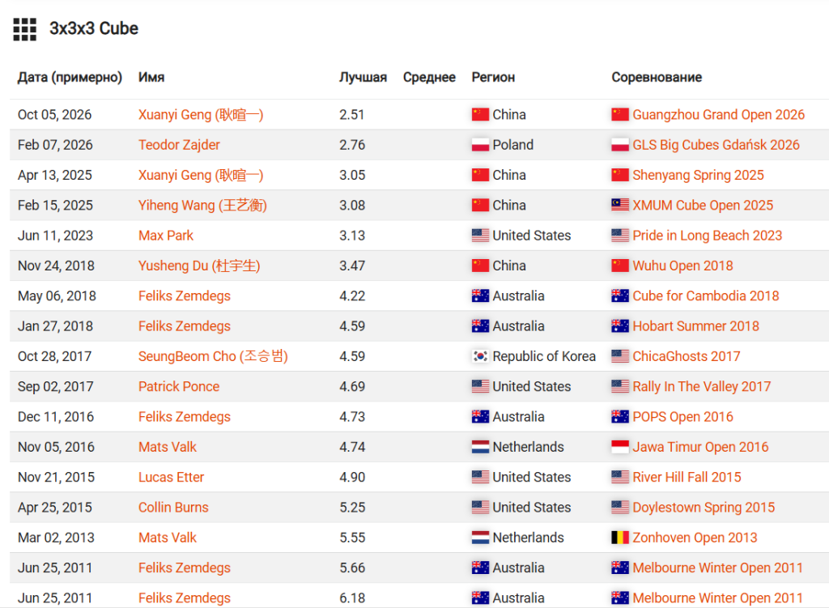The image size is (829, 608).
Task: Open the Max Park profile link
Action: [166, 236]
